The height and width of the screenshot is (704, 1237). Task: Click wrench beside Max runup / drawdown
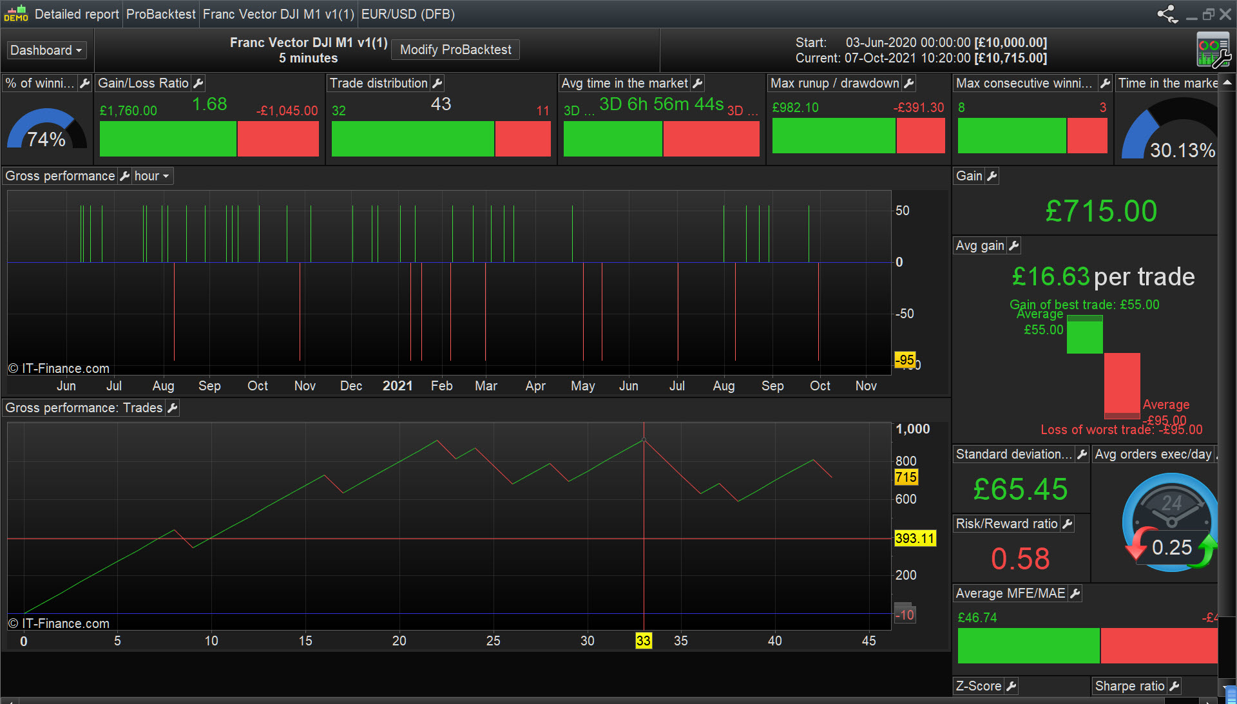[x=909, y=83]
